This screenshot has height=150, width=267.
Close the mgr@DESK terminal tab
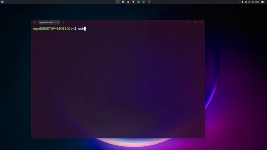[x=58, y=22]
